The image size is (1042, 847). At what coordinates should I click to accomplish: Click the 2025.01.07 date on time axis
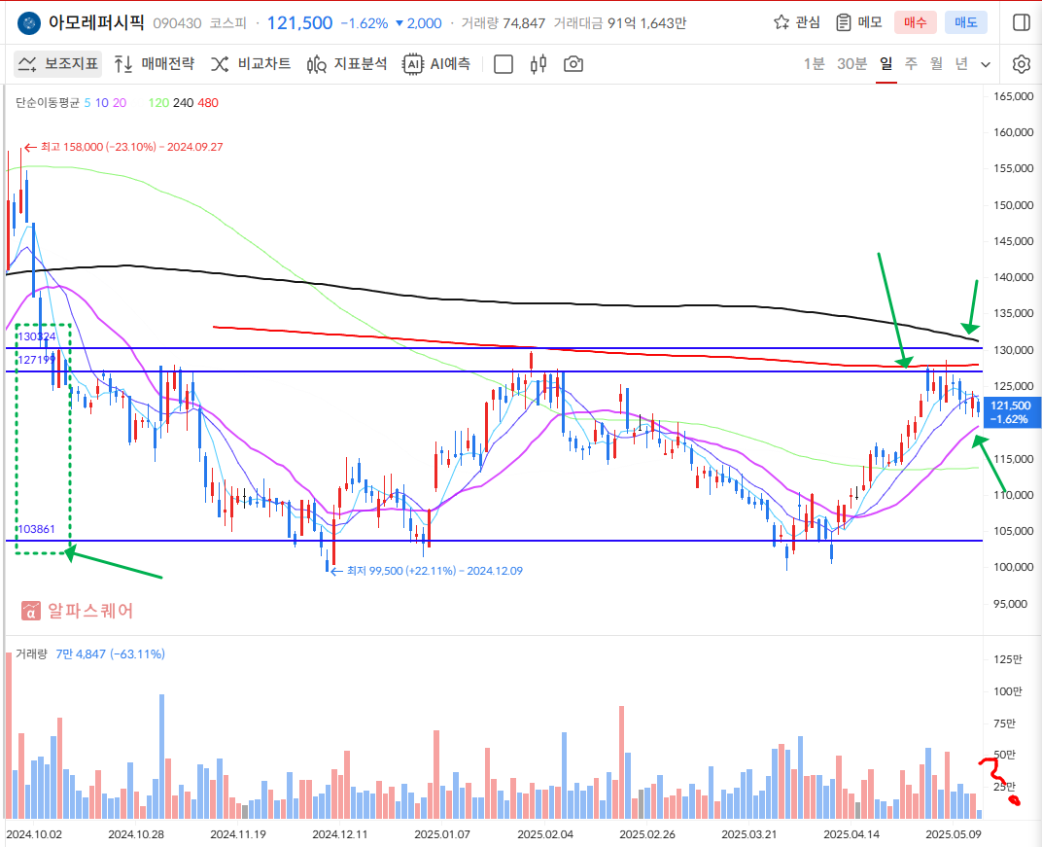coord(442,834)
